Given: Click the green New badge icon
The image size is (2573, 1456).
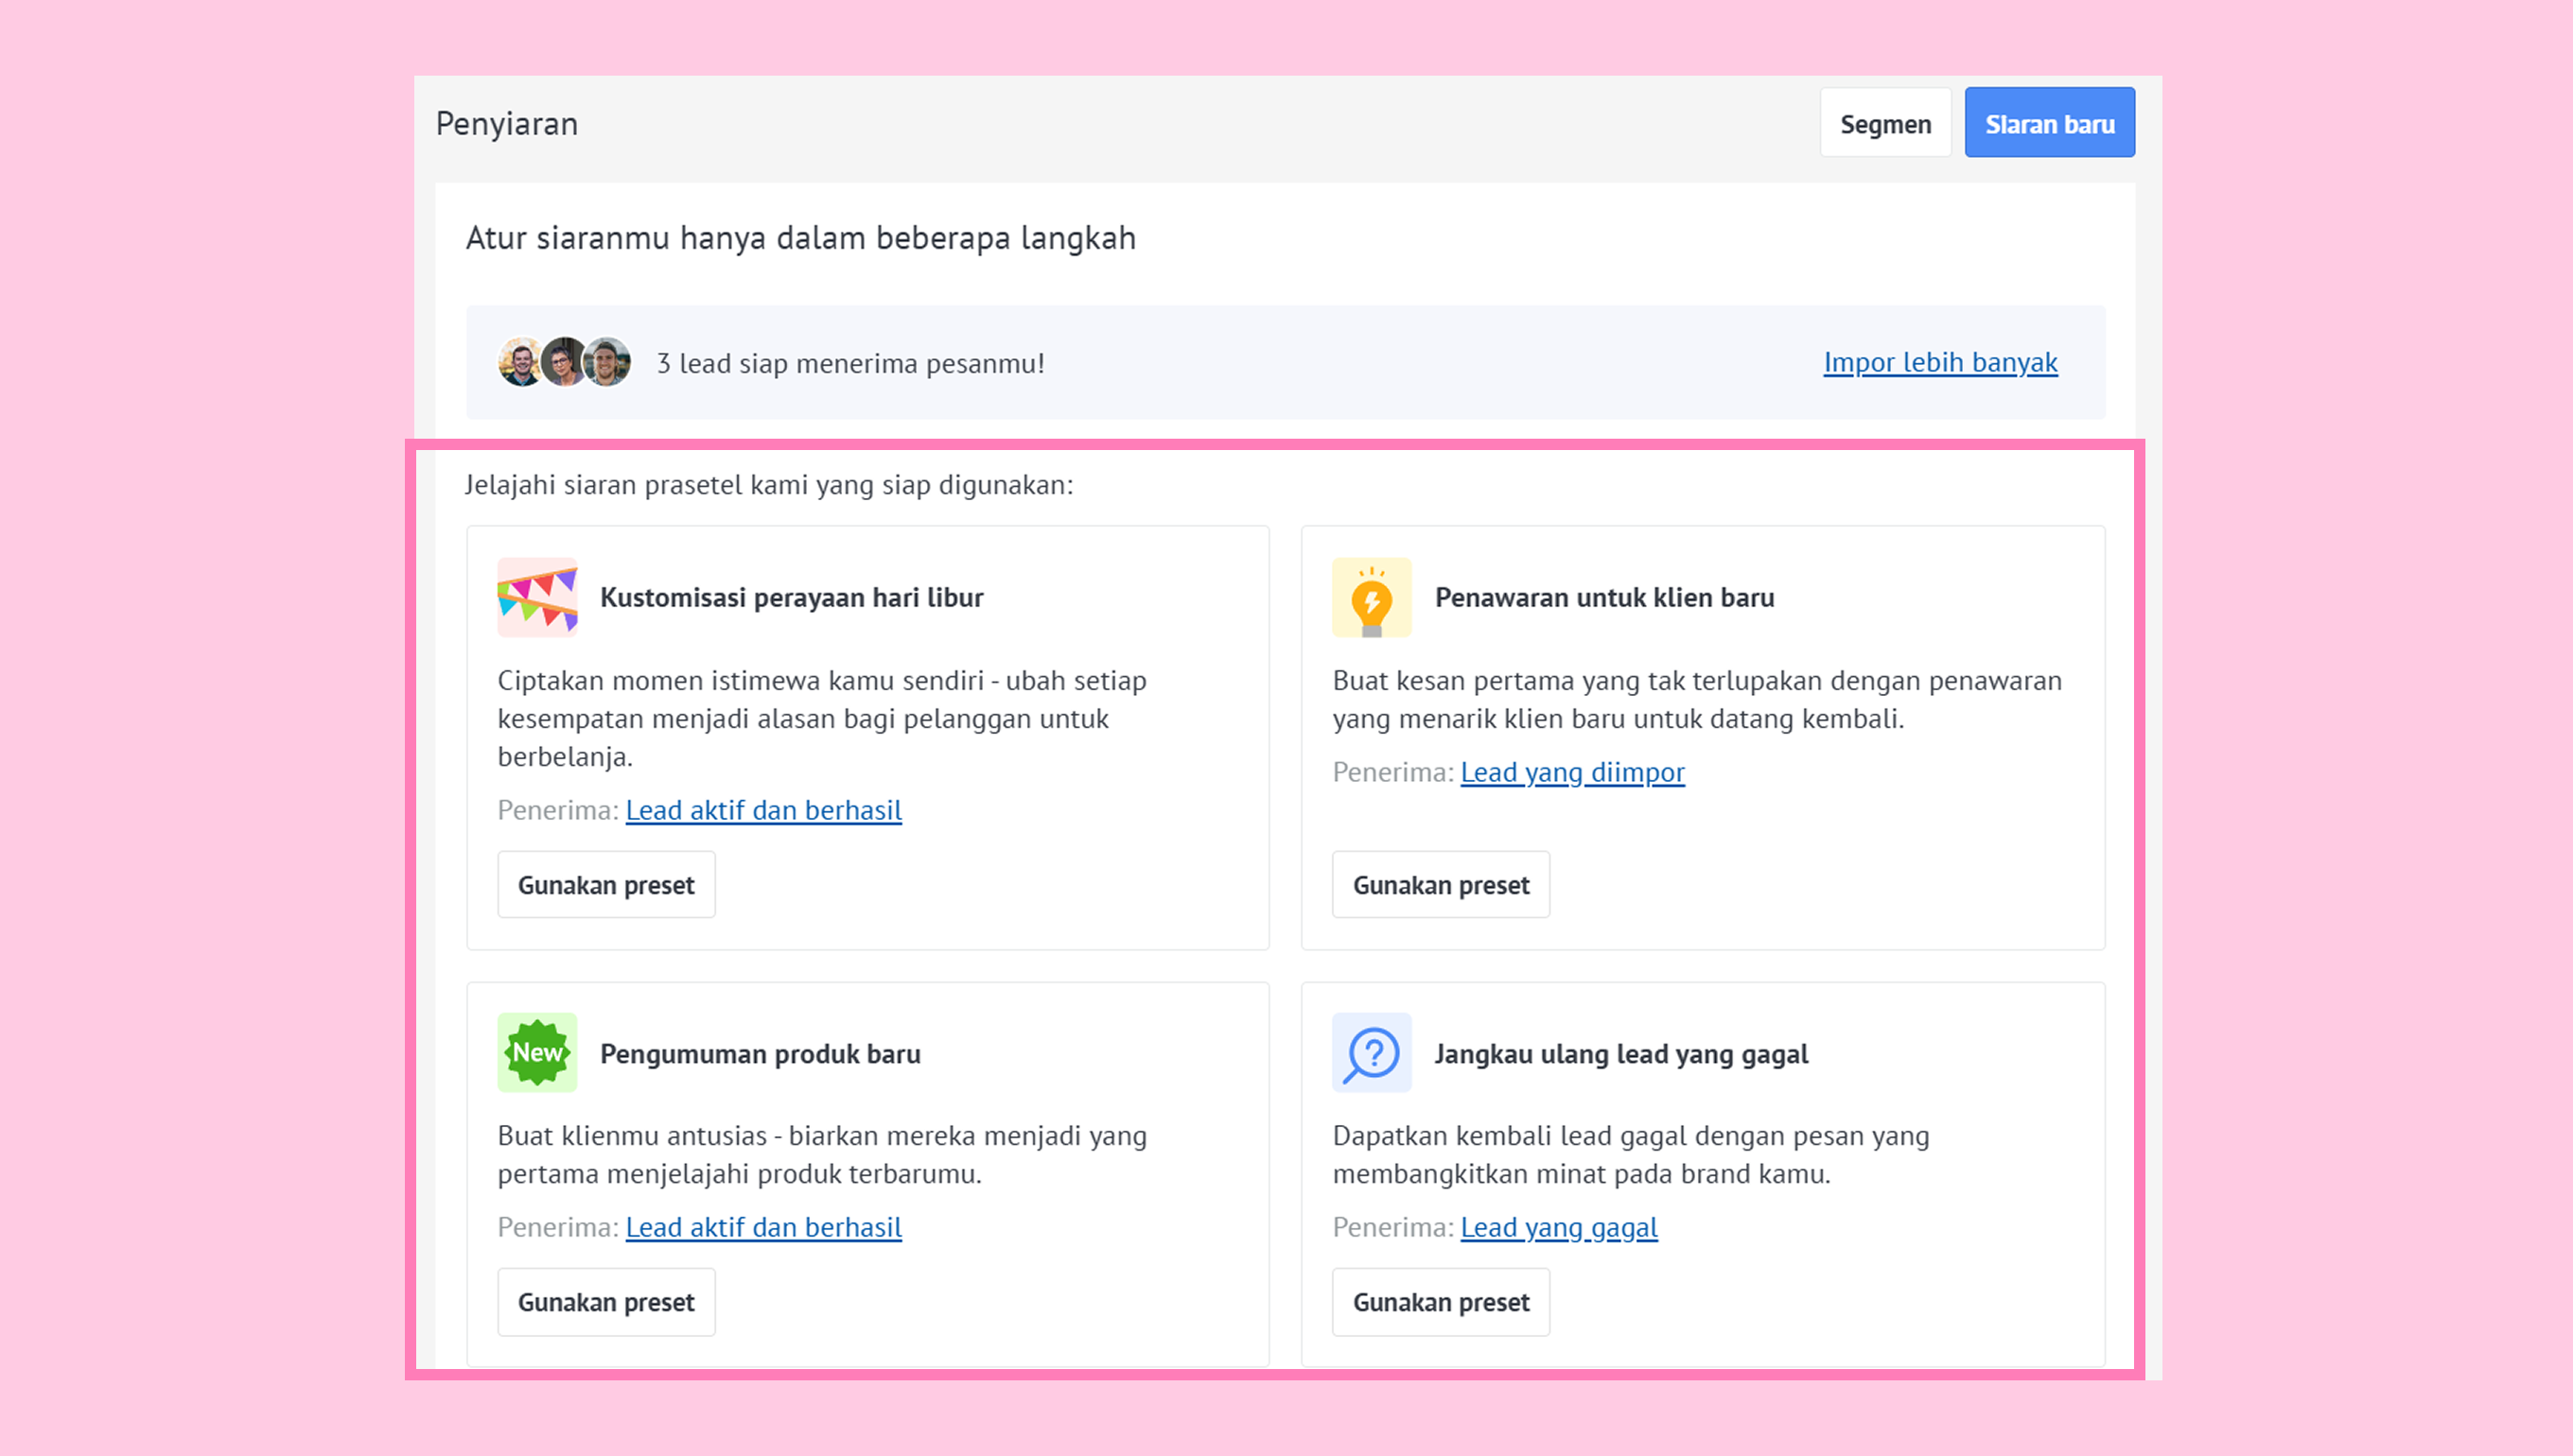Looking at the screenshot, I should pyautogui.click(x=537, y=1052).
